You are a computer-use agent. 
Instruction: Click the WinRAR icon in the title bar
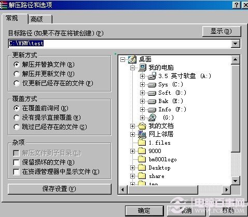point(4,5)
